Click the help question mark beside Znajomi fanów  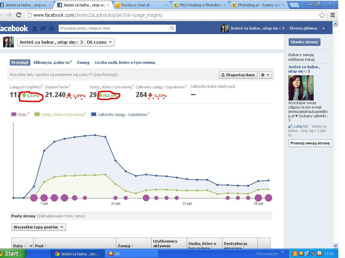tap(70, 86)
